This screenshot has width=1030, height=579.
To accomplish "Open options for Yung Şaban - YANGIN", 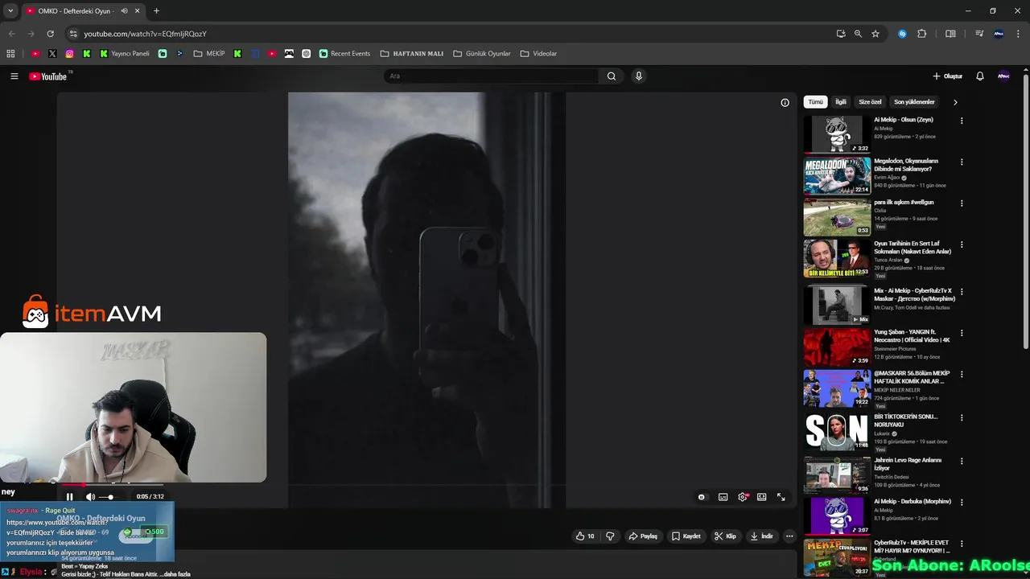I will (962, 333).
